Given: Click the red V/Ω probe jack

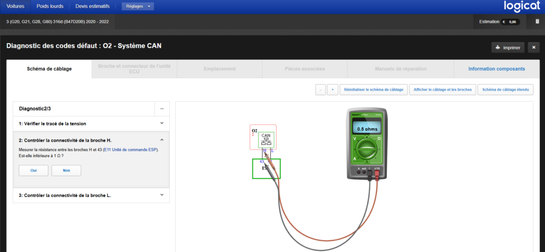Looking at the screenshot, I should tap(377, 173).
